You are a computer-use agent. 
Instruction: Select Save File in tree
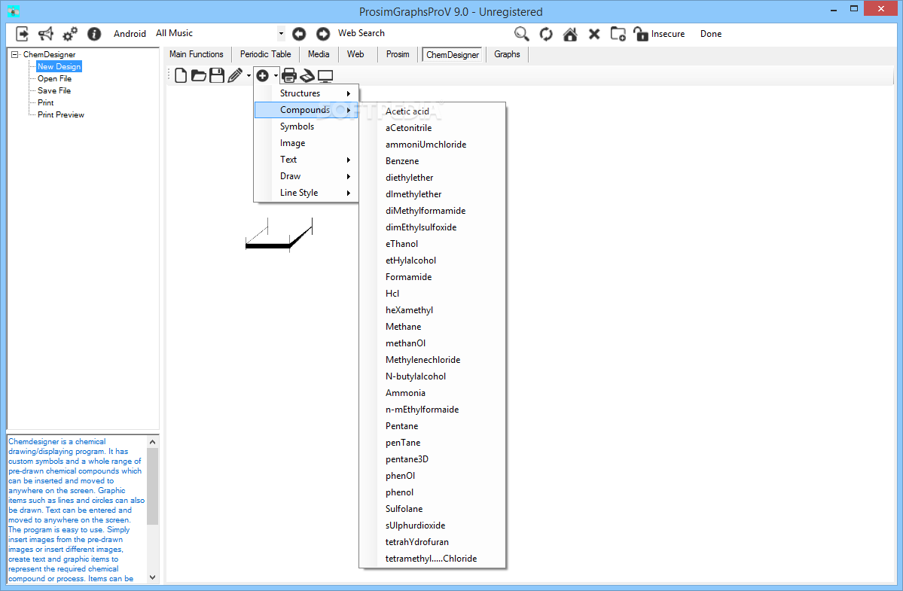(x=54, y=91)
